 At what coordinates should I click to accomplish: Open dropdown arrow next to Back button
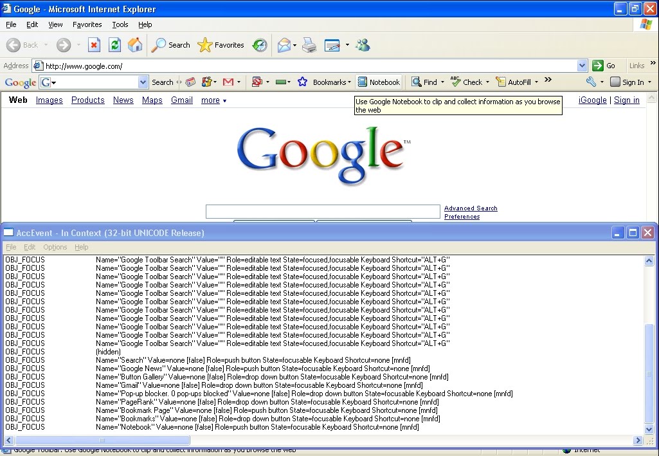pos(46,45)
